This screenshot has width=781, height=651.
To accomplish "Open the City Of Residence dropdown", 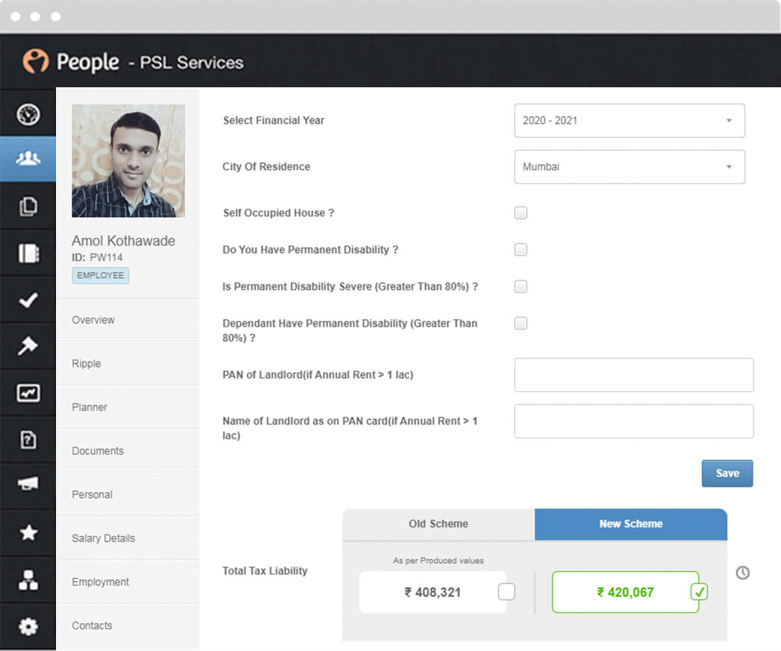I will point(629,167).
